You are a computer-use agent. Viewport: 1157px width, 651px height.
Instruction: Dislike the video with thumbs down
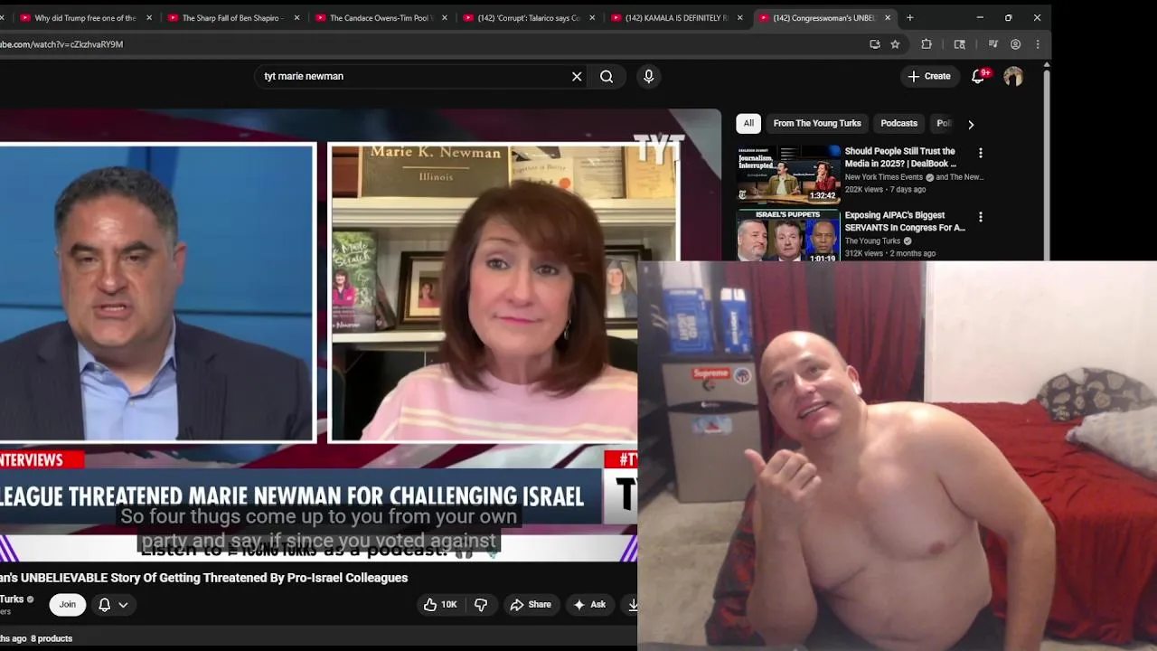click(481, 605)
